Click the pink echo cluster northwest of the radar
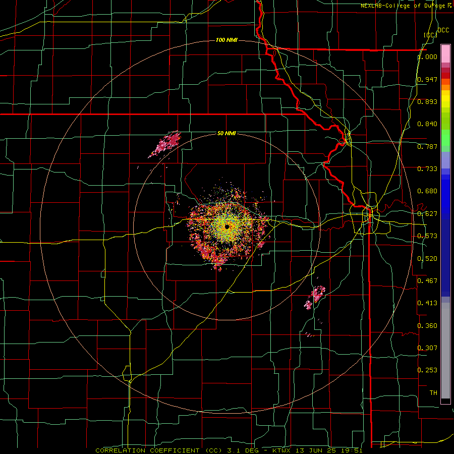Screen dimensions: 454x454 point(165,144)
